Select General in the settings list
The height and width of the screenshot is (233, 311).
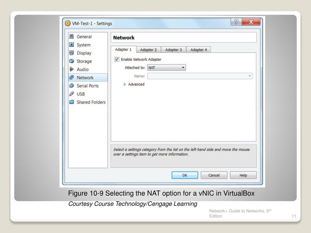[88, 37]
